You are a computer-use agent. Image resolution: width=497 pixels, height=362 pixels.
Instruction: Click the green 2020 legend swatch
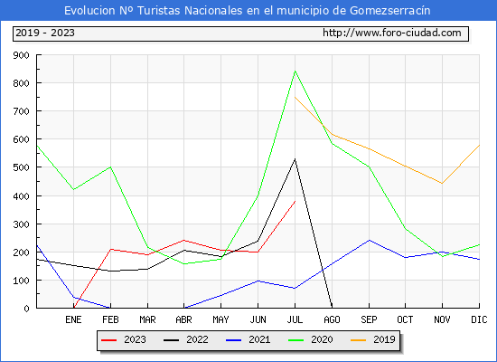click(295, 340)
